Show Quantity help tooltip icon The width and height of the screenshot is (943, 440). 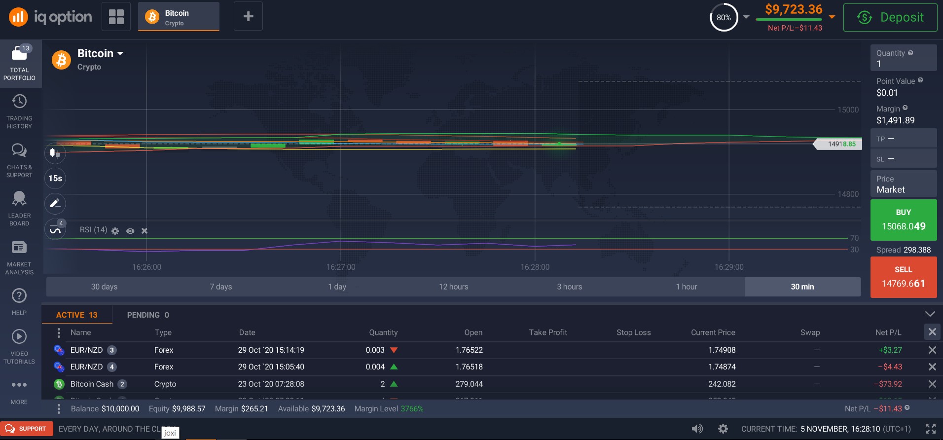coord(910,53)
